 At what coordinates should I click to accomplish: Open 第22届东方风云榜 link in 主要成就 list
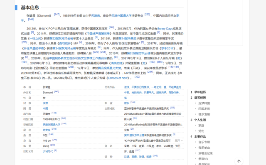pyautogui.click(x=134, y=135)
